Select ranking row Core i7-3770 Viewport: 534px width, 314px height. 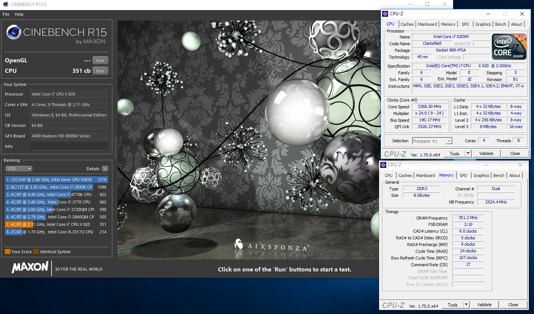[56, 202]
